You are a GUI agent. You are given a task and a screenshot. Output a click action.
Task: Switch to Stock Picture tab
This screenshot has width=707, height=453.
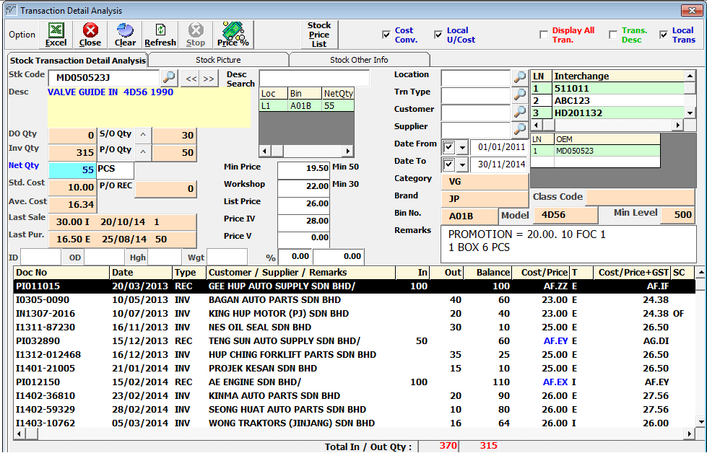(218, 60)
